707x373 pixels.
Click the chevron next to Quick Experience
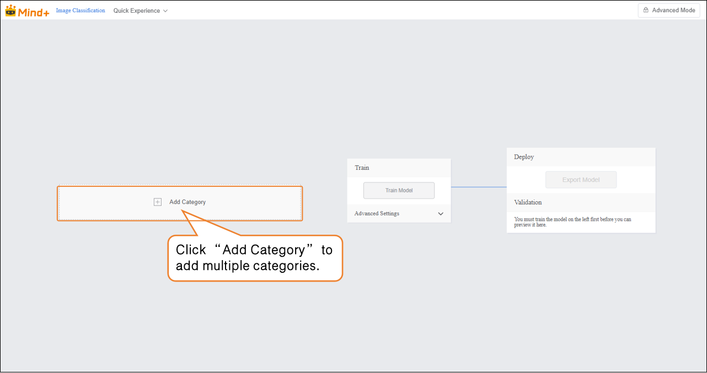[x=165, y=11]
